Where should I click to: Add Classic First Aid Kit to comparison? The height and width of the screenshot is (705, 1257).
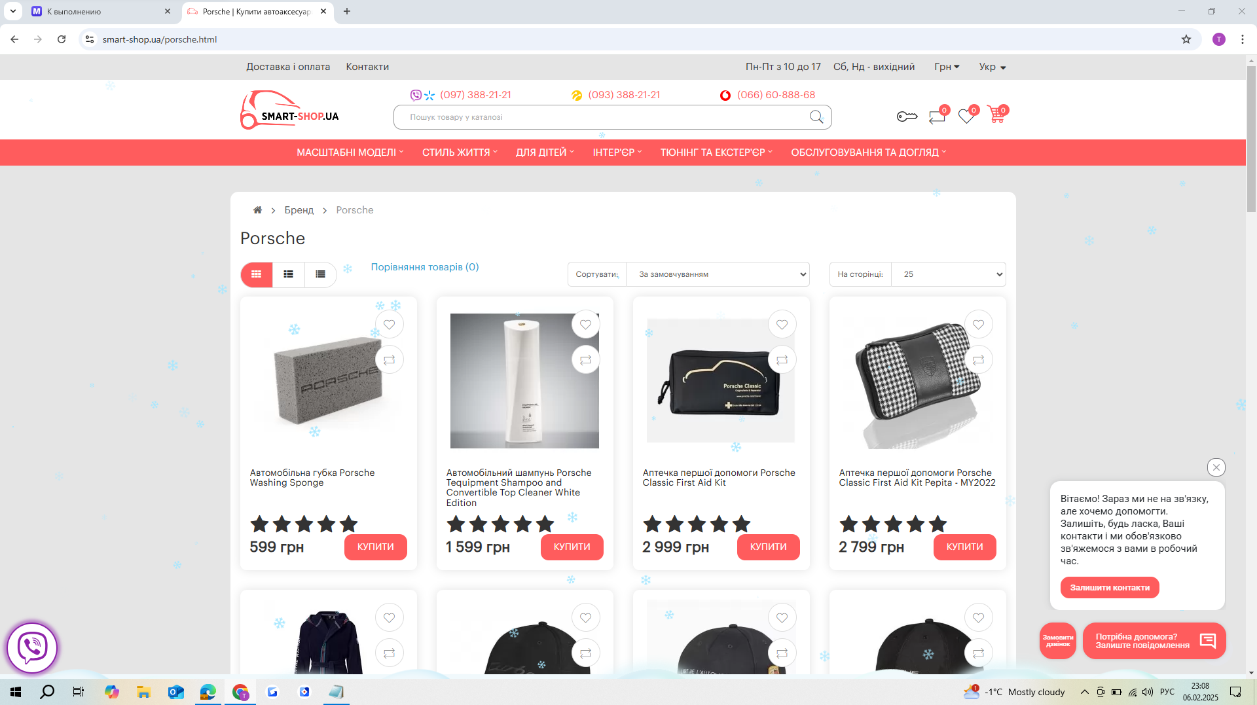pyautogui.click(x=782, y=360)
